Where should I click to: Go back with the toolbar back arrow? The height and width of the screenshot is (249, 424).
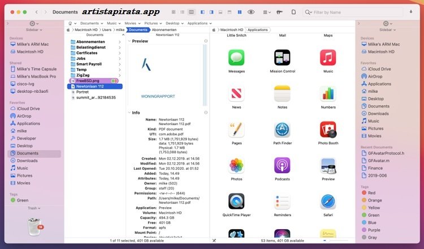click(x=37, y=12)
